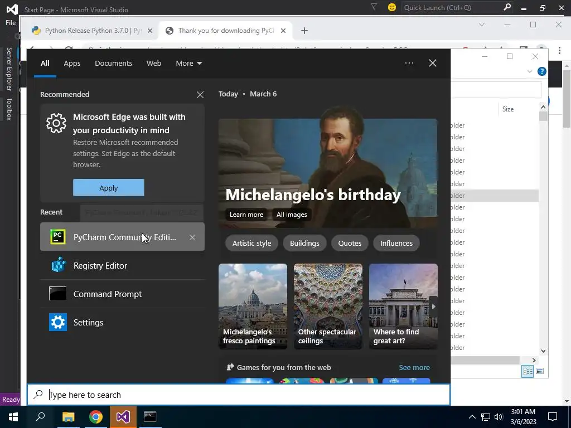Launch Command Prompt from recent list
Image resolution: width=571 pixels, height=428 pixels.
point(122,294)
